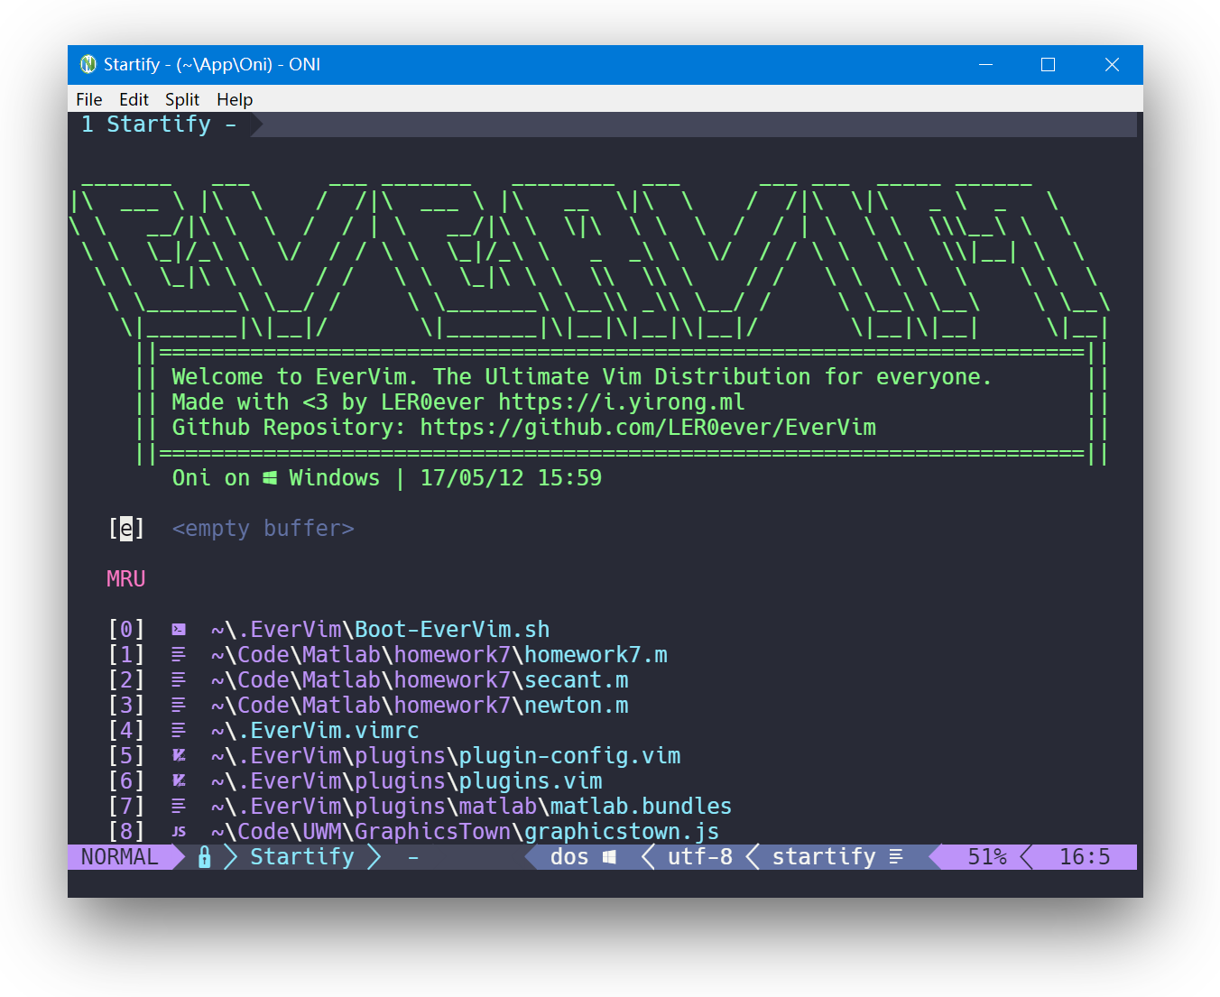Maximize the ONI window

(1048, 65)
